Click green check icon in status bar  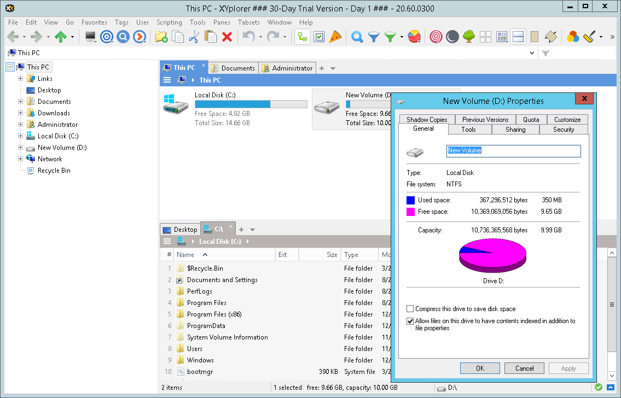[x=599, y=387]
